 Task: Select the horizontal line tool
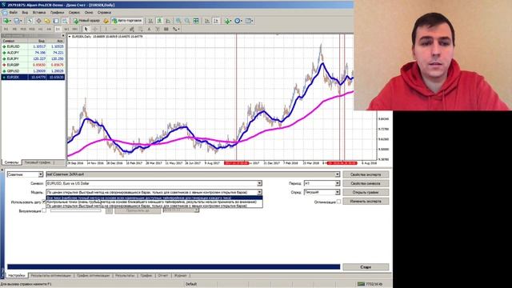[x=114, y=29]
